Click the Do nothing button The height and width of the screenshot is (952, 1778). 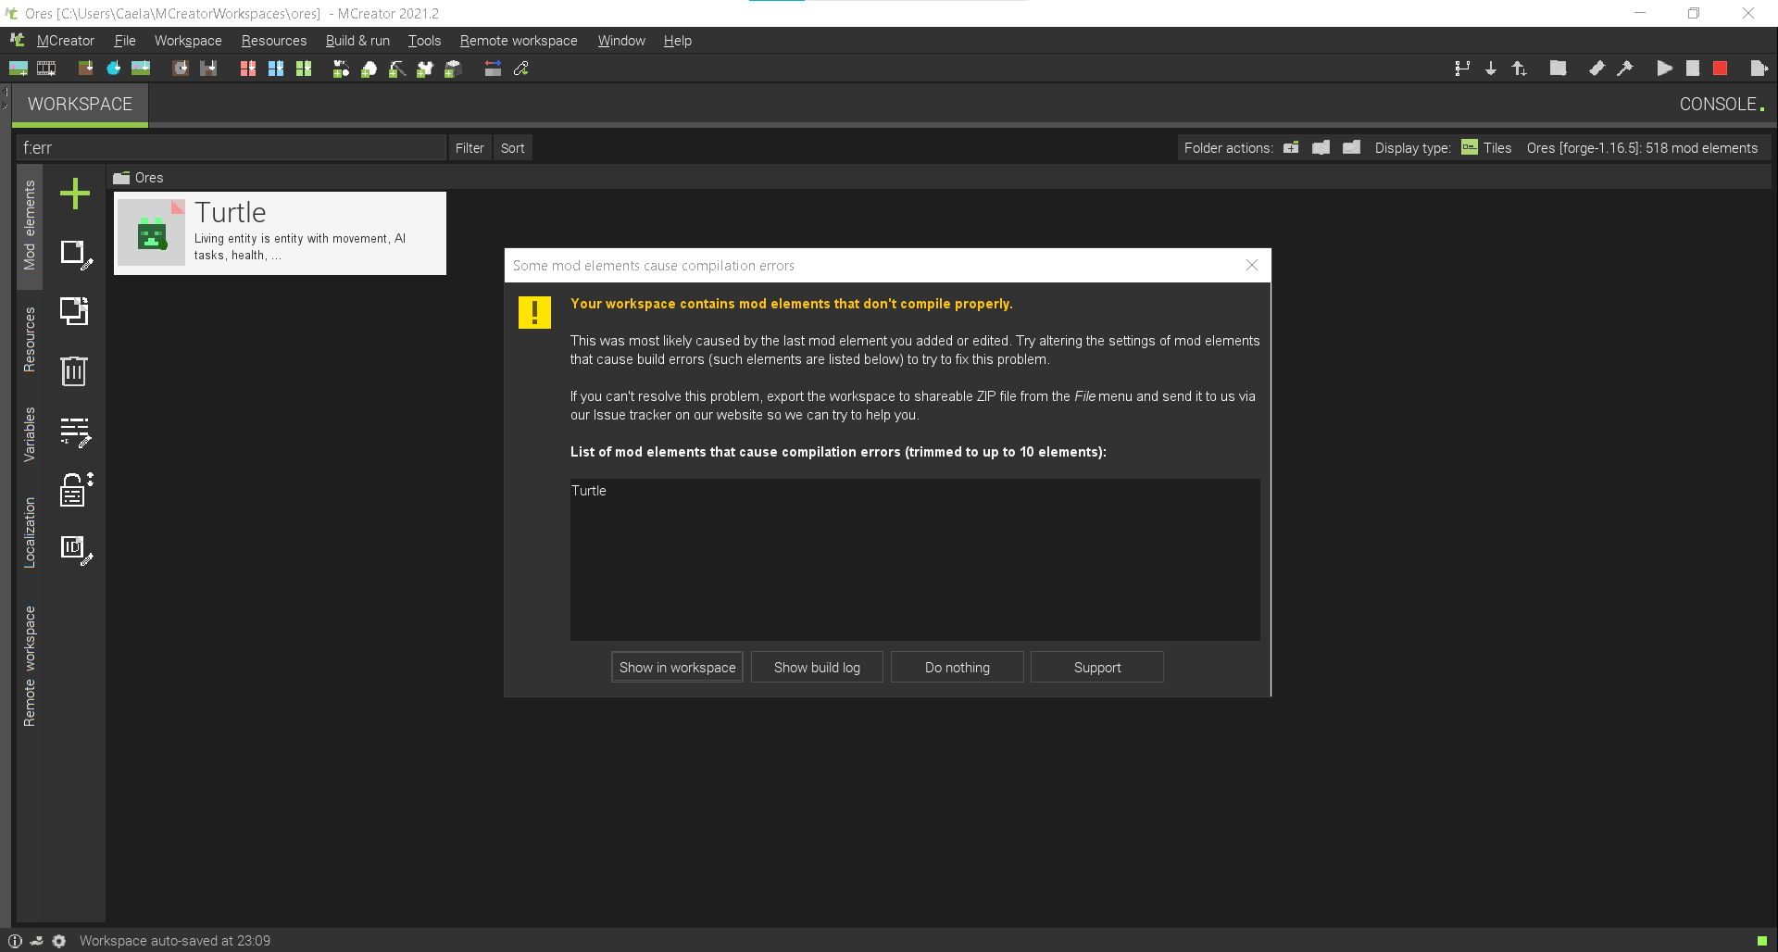tap(957, 668)
